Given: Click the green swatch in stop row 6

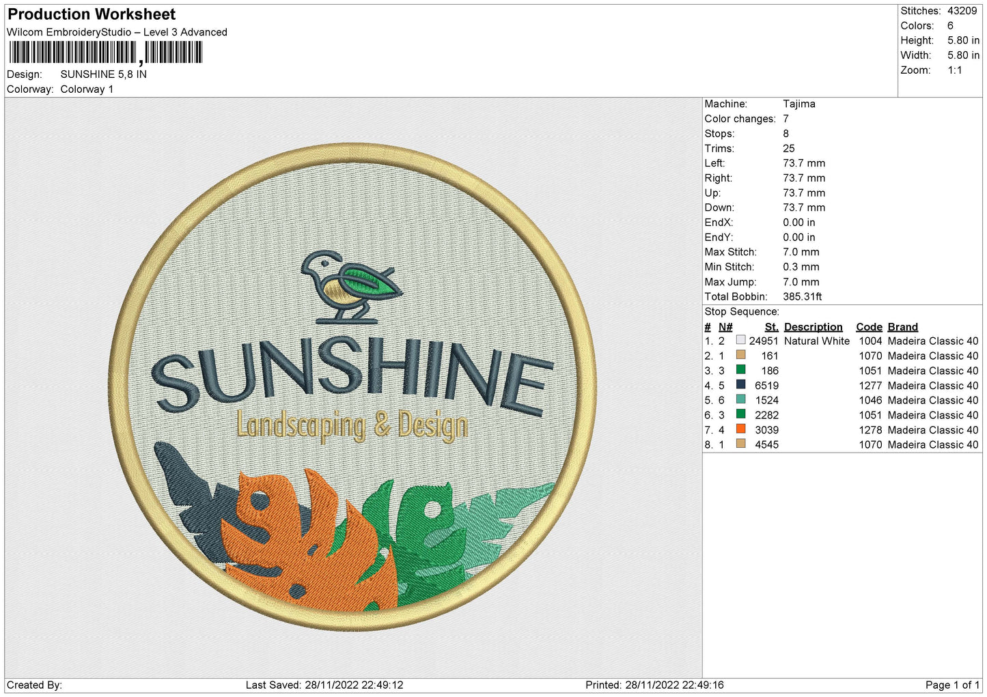Looking at the screenshot, I should click(740, 414).
